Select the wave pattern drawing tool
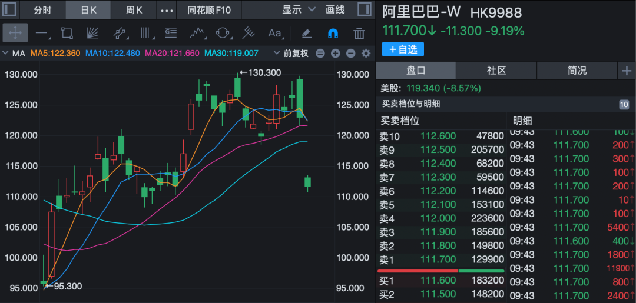This screenshot has height=303, width=636. pos(197,33)
